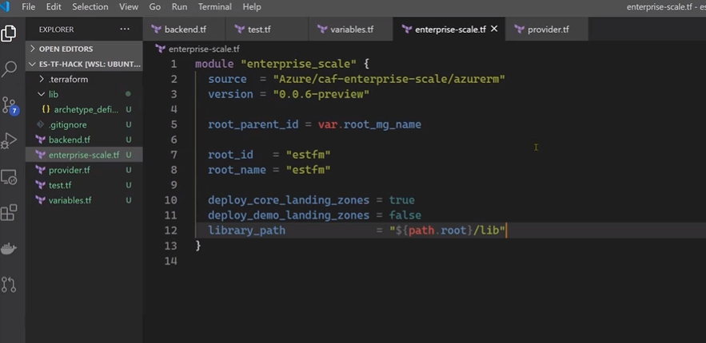The height and width of the screenshot is (343, 706).
Task: Open the .gitignore file in explorer
Action: click(x=67, y=124)
